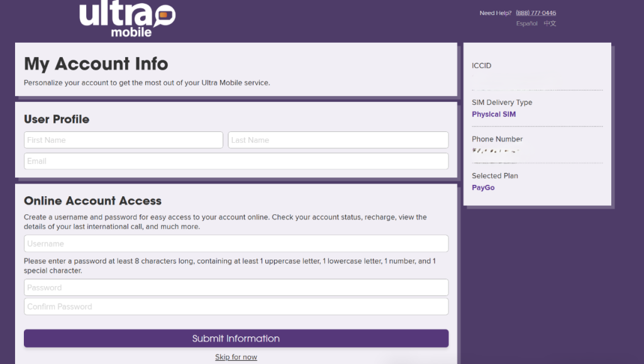Click the Need Help? text
This screenshot has width=644, height=364.
pyautogui.click(x=496, y=13)
